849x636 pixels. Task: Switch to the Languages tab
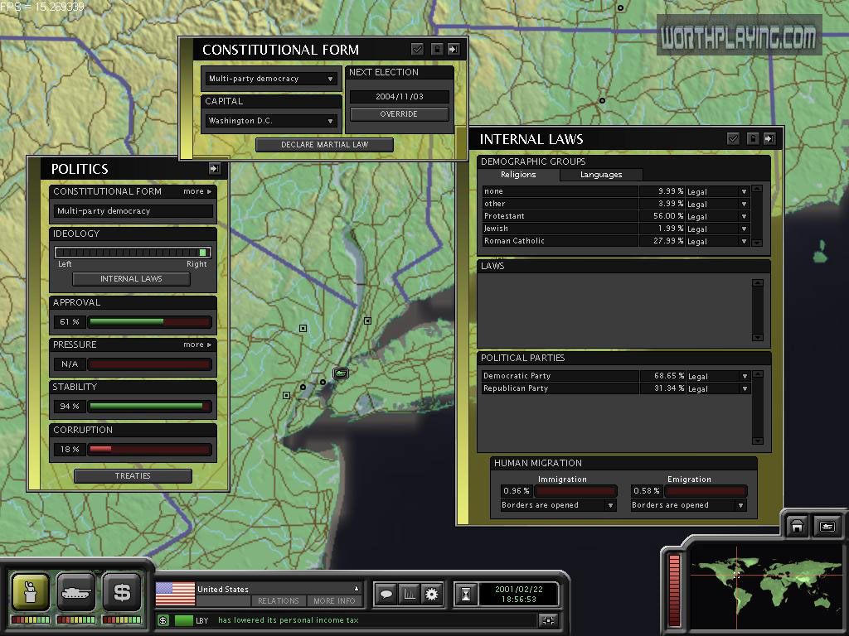601,175
